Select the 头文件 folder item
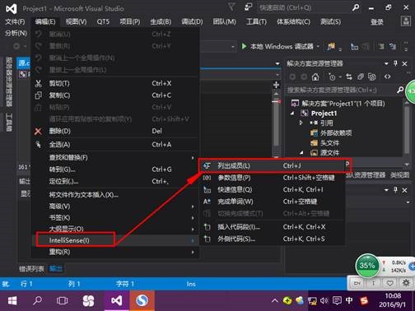Viewport: 415px width, 311px height. (325, 143)
